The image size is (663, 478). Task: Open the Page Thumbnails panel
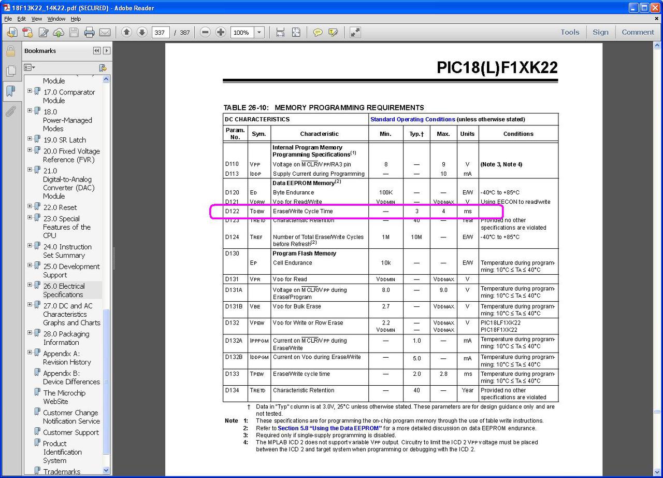(x=10, y=72)
